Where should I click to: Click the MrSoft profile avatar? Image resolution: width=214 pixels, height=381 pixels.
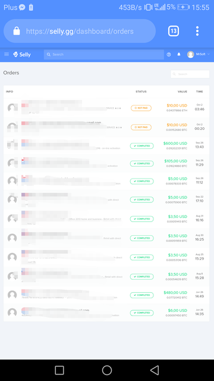[x=190, y=54]
